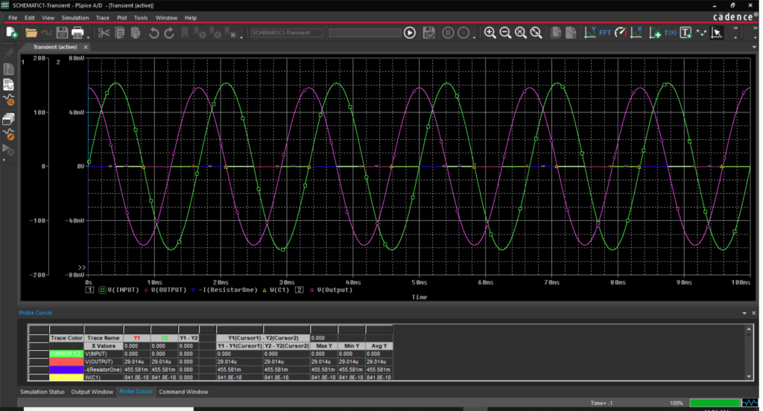Screen dimensions: 763x411
Task: Close the Transient (active) tab
Action: 86,47
